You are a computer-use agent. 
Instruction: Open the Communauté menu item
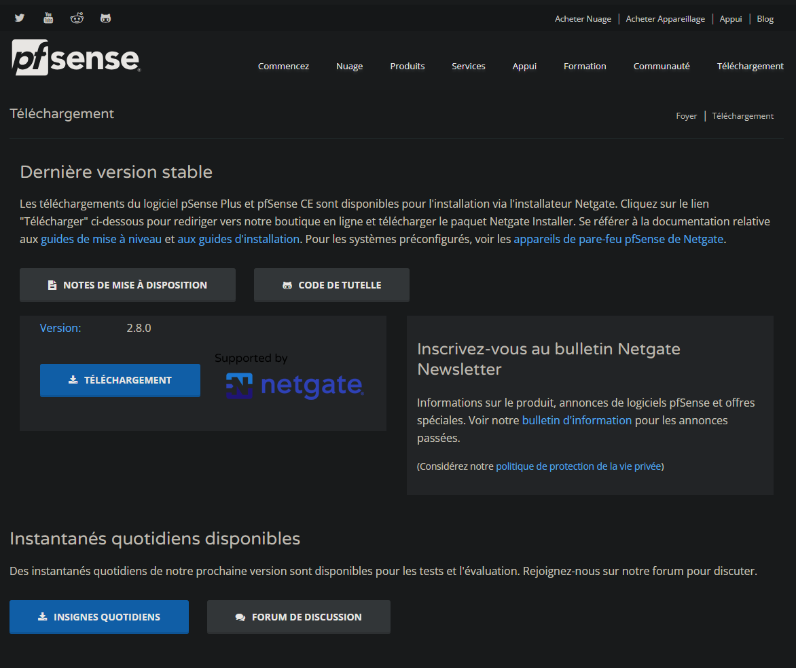pyautogui.click(x=662, y=66)
